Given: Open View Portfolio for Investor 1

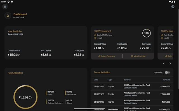Looking at the screenshot, I should pos(139,56).
